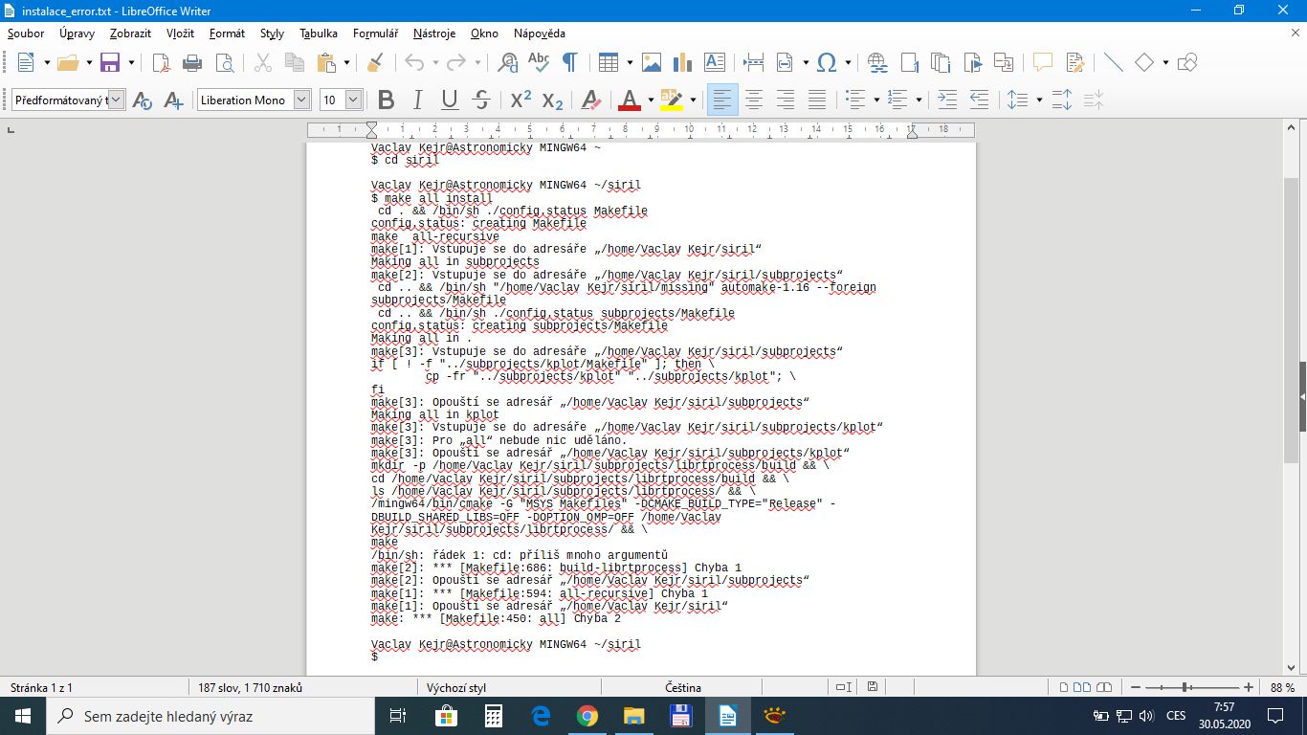This screenshot has width=1307, height=735.
Task: Insert a page break
Action: (753, 63)
